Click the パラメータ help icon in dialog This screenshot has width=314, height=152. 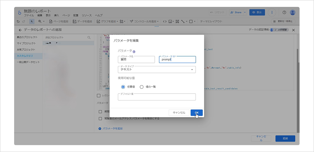(x=134, y=52)
